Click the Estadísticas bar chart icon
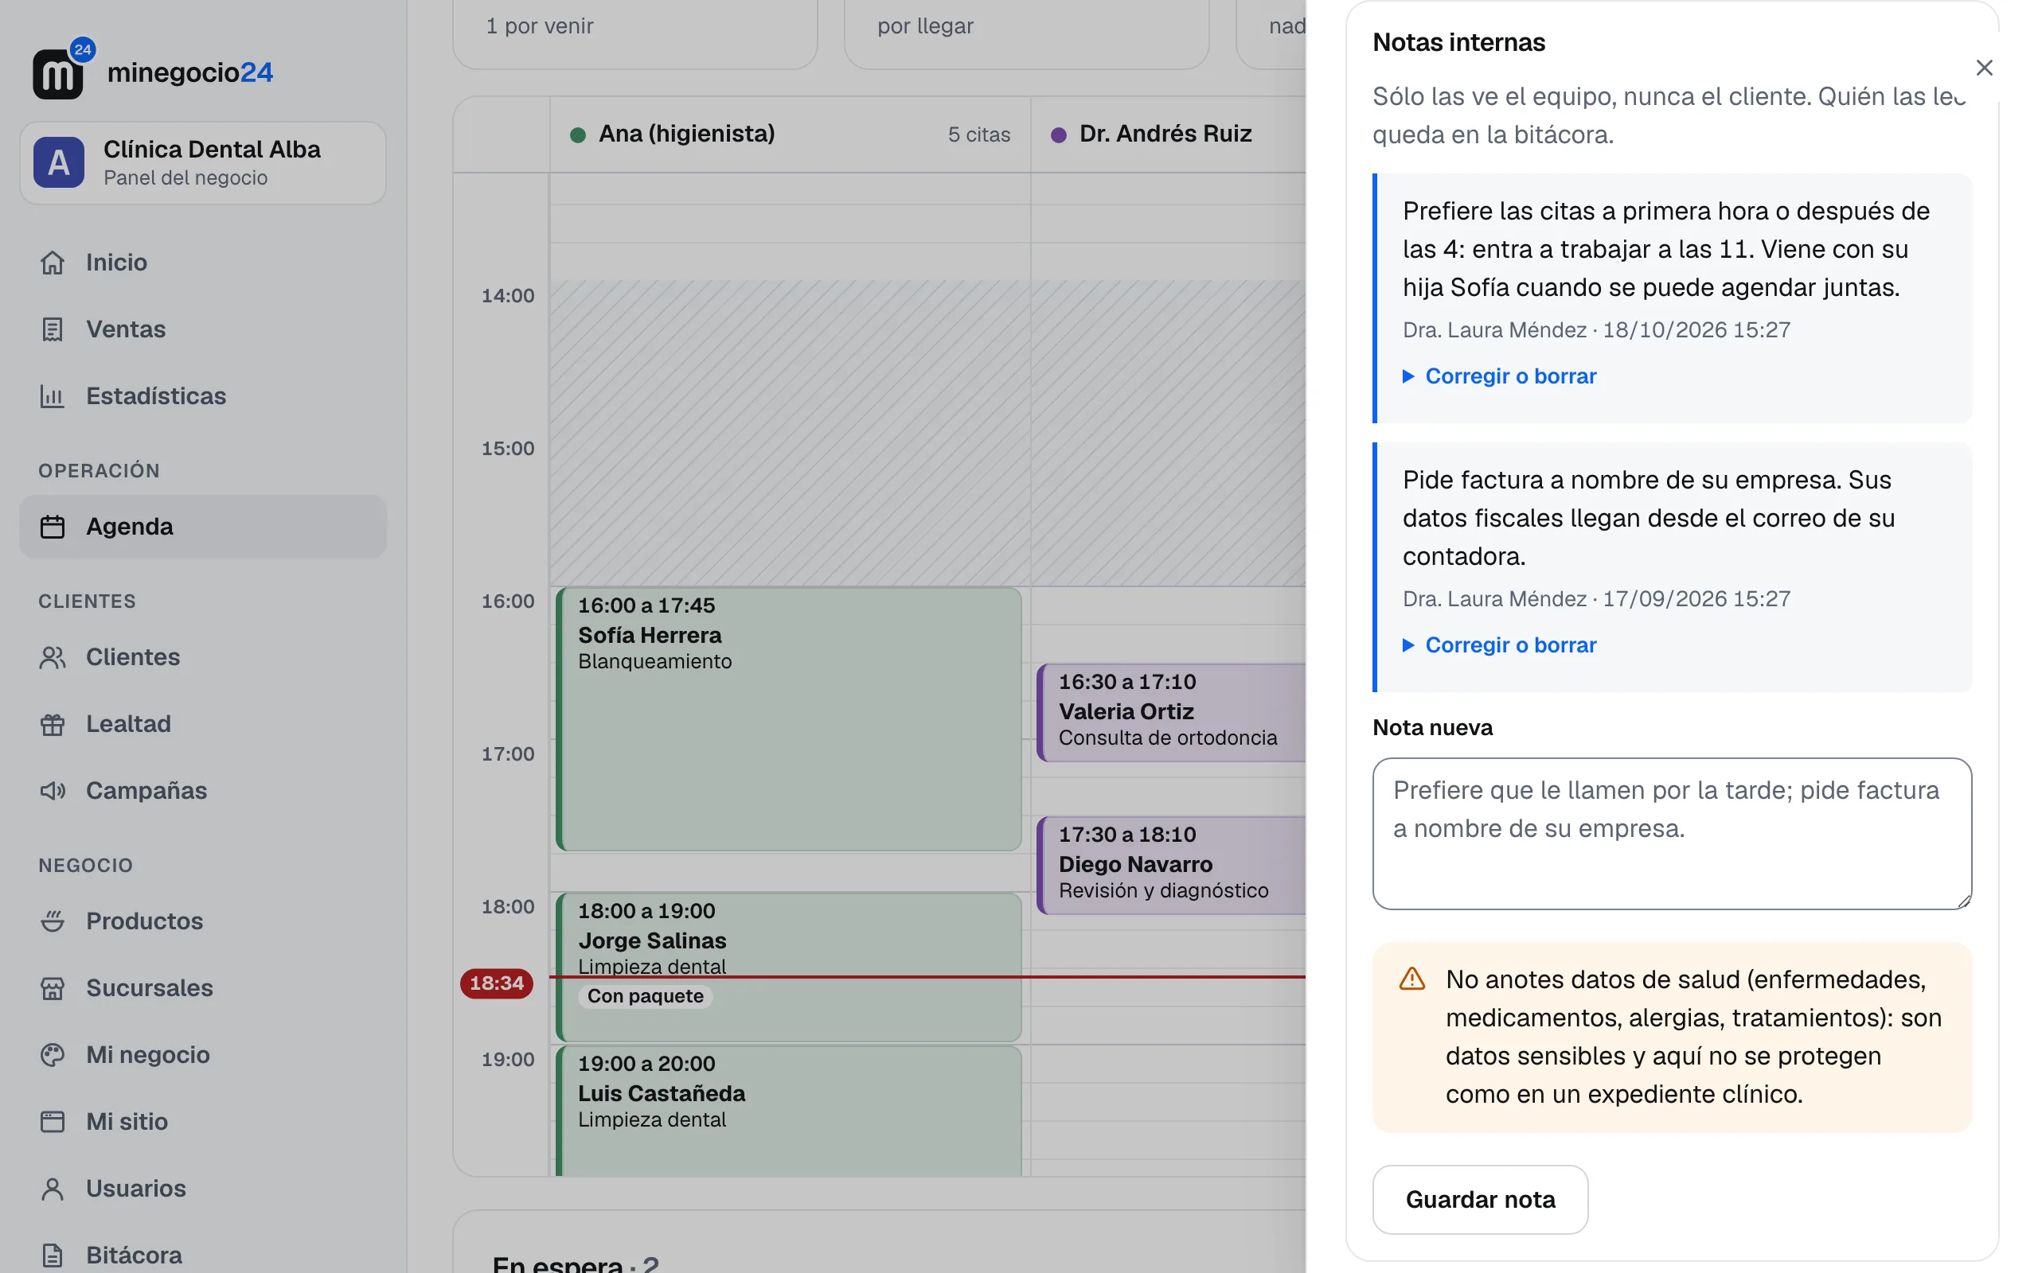This screenshot has width=2038, height=1273. tap(53, 395)
